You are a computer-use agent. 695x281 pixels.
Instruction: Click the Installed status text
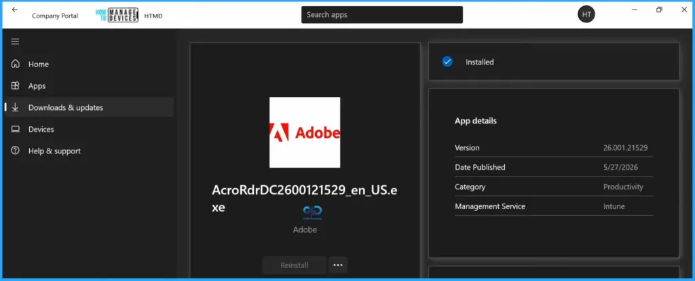pyautogui.click(x=480, y=62)
